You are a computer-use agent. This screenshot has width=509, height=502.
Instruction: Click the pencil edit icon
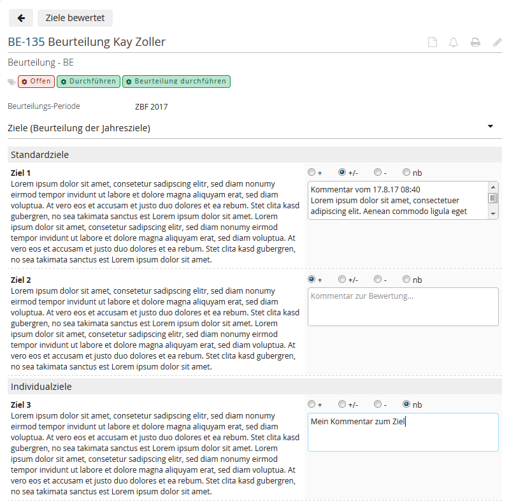click(498, 43)
